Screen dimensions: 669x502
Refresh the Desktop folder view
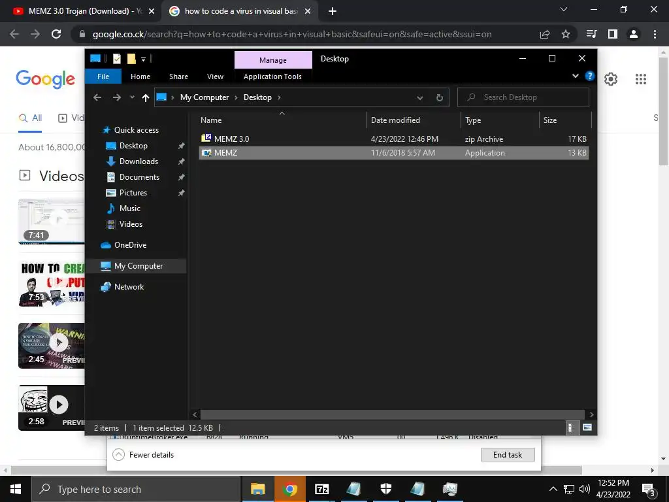(440, 98)
